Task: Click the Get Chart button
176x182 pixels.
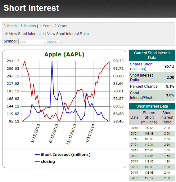Action: [52, 42]
